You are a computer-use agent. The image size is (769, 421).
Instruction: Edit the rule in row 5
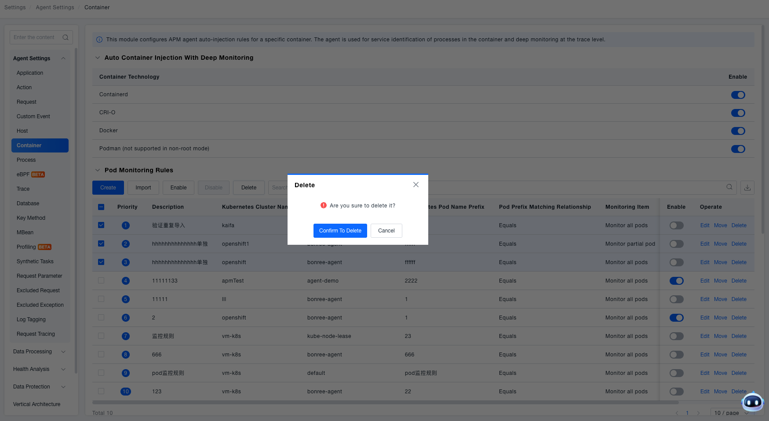click(x=705, y=299)
